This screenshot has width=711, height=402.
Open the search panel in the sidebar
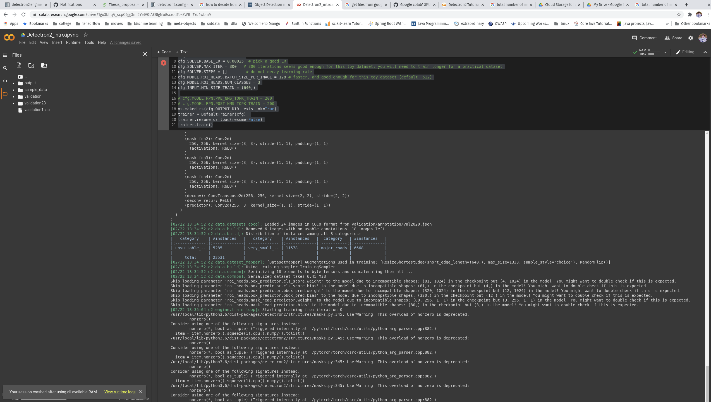click(5, 68)
